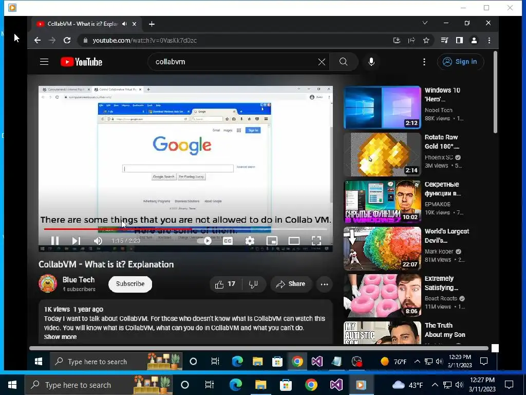Click the Share button below video
Image resolution: width=526 pixels, height=395 pixels.
pos(291,284)
